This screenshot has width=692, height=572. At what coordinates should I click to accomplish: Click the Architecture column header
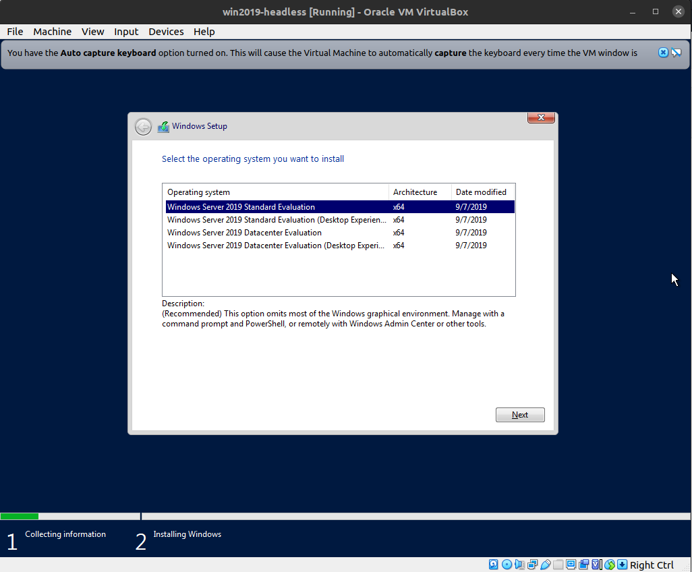[x=420, y=192]
